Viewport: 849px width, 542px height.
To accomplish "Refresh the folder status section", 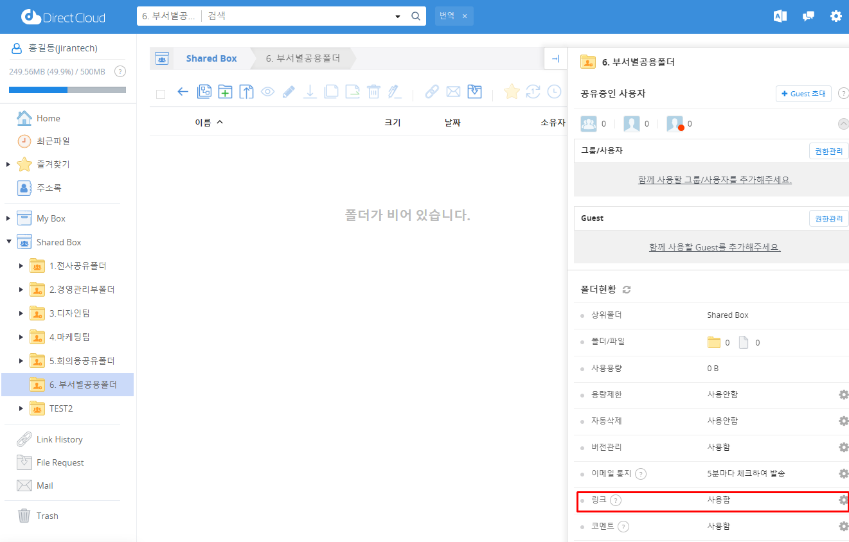I will 627,290.
